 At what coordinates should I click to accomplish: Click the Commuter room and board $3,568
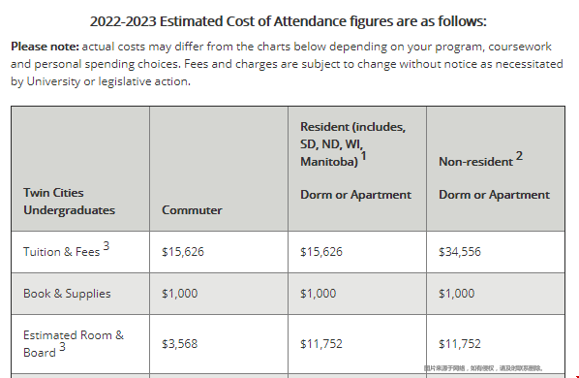[179, 344]
